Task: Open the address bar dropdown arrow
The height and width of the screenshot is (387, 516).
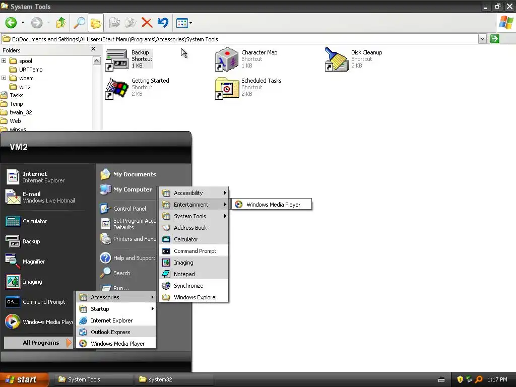Action: pos(482,39)
